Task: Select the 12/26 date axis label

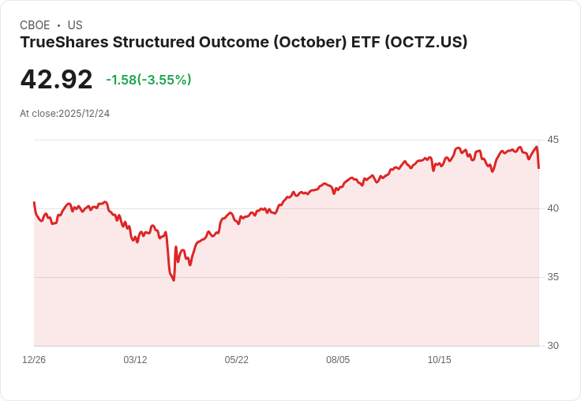Action: [34, 359]
